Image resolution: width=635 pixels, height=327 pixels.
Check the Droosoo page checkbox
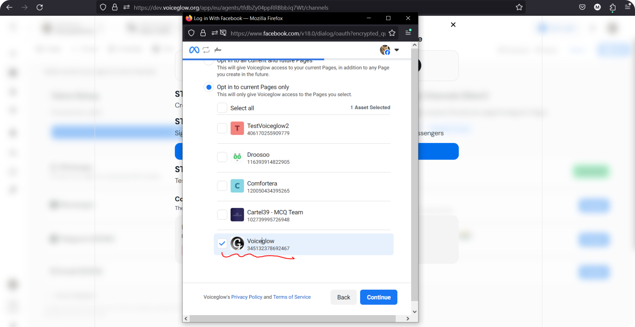pyautogui.click(x=222, y=157)
